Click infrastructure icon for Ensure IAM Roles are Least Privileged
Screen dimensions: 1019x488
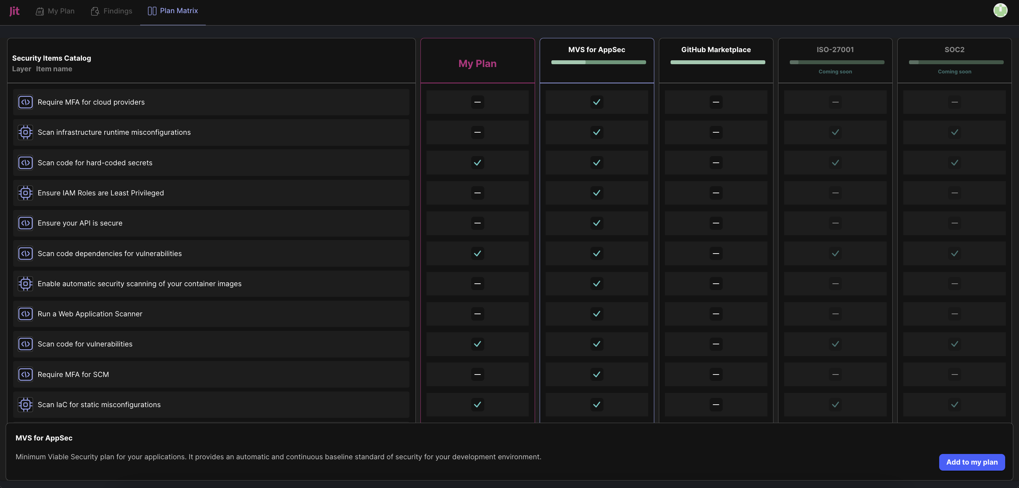pyautogui.click(x=25, y=193)
